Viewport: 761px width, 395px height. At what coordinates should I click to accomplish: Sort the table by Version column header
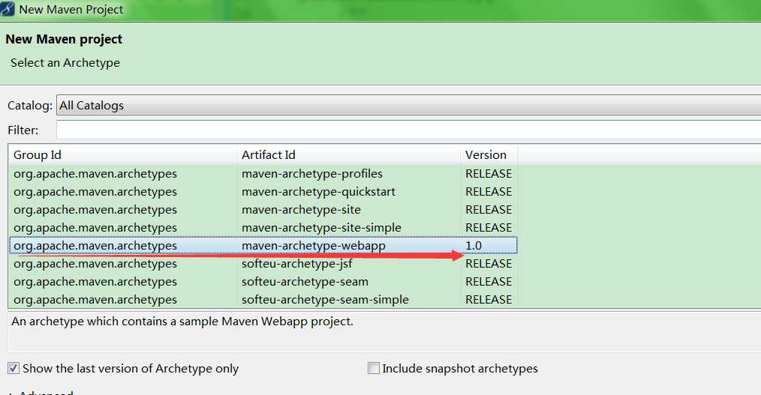pyautogui.click(x=489, y=154)
